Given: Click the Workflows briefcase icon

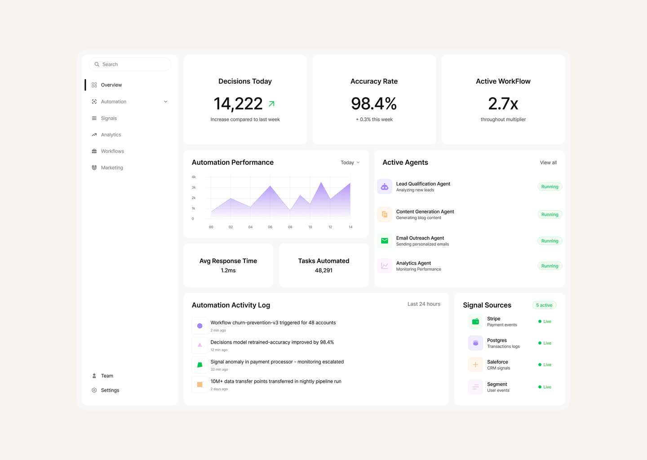Looking at the screenshot, I should [x=94, y=151].
